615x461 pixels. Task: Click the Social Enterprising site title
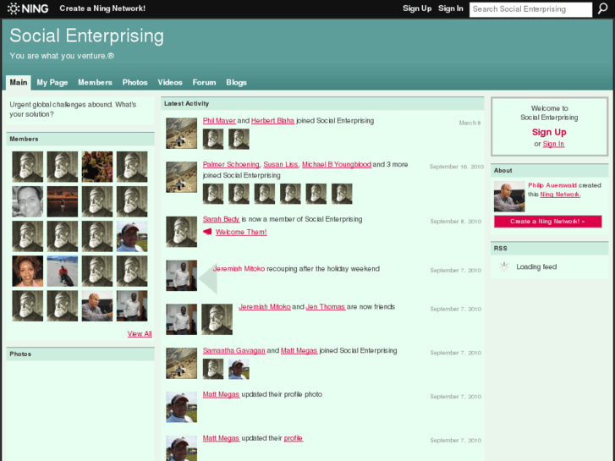(86, 36)
